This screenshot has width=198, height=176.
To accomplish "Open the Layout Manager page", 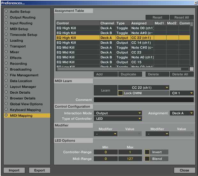I will pos(23,87).
